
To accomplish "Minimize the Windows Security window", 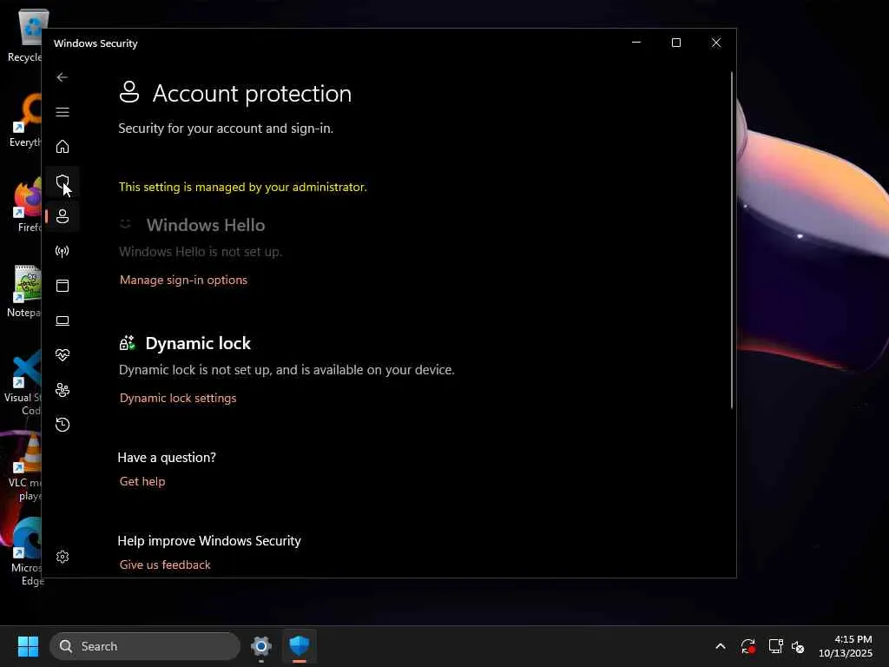I will point(636,43).
